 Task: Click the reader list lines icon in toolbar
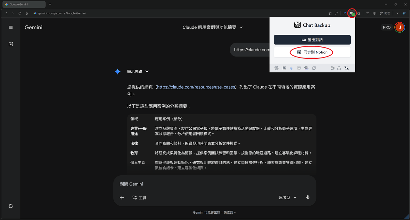pos(368,13)
